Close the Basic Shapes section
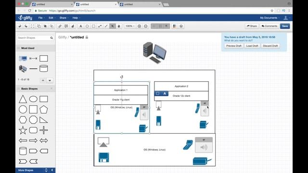Image resolution: width=308 pixels, height=173 pixels. pyautogui.click(x=51, y=88)
